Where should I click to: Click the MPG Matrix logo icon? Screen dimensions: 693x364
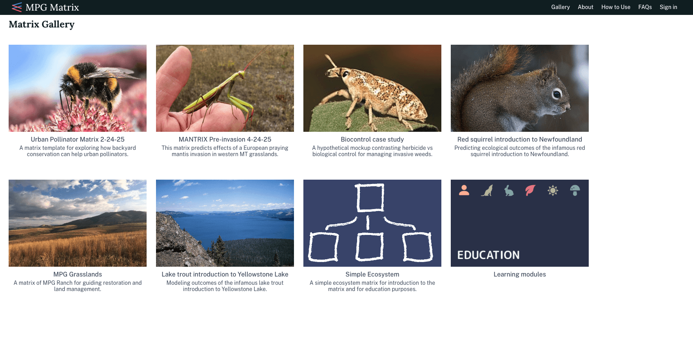17,7
